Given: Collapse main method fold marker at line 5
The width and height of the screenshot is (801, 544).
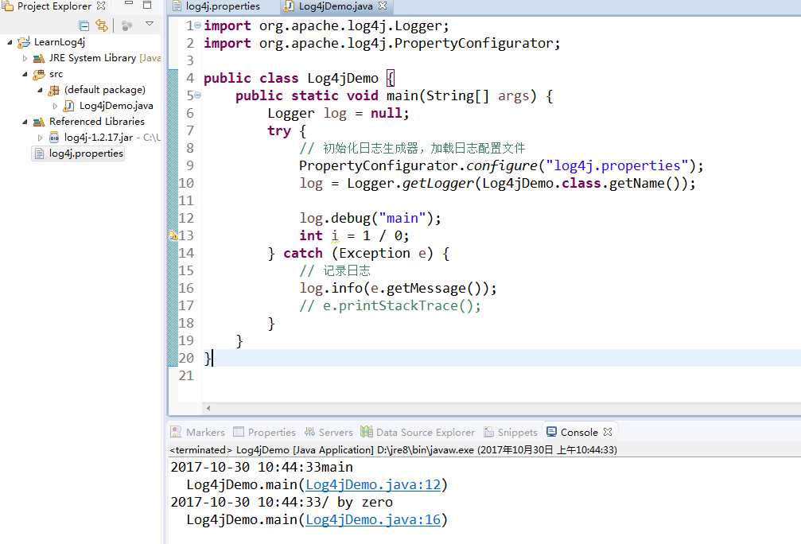Looking at the screenshot, I should click(x=198, y=95).
